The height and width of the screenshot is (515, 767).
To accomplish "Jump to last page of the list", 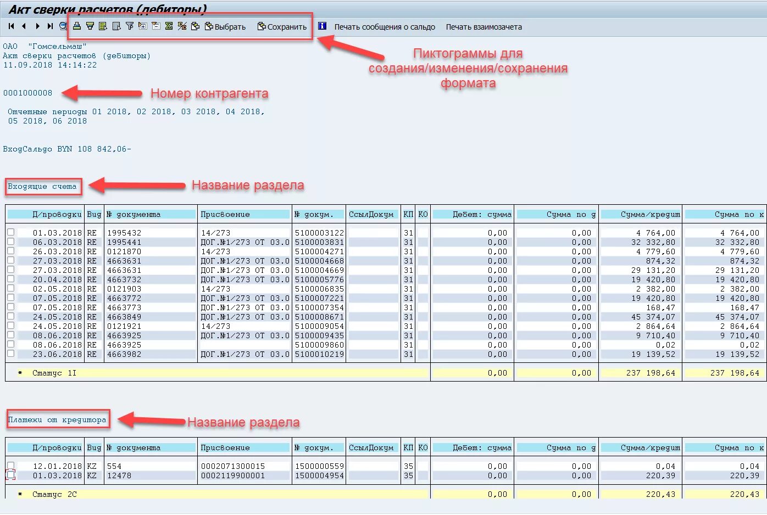I will [50, 26].
